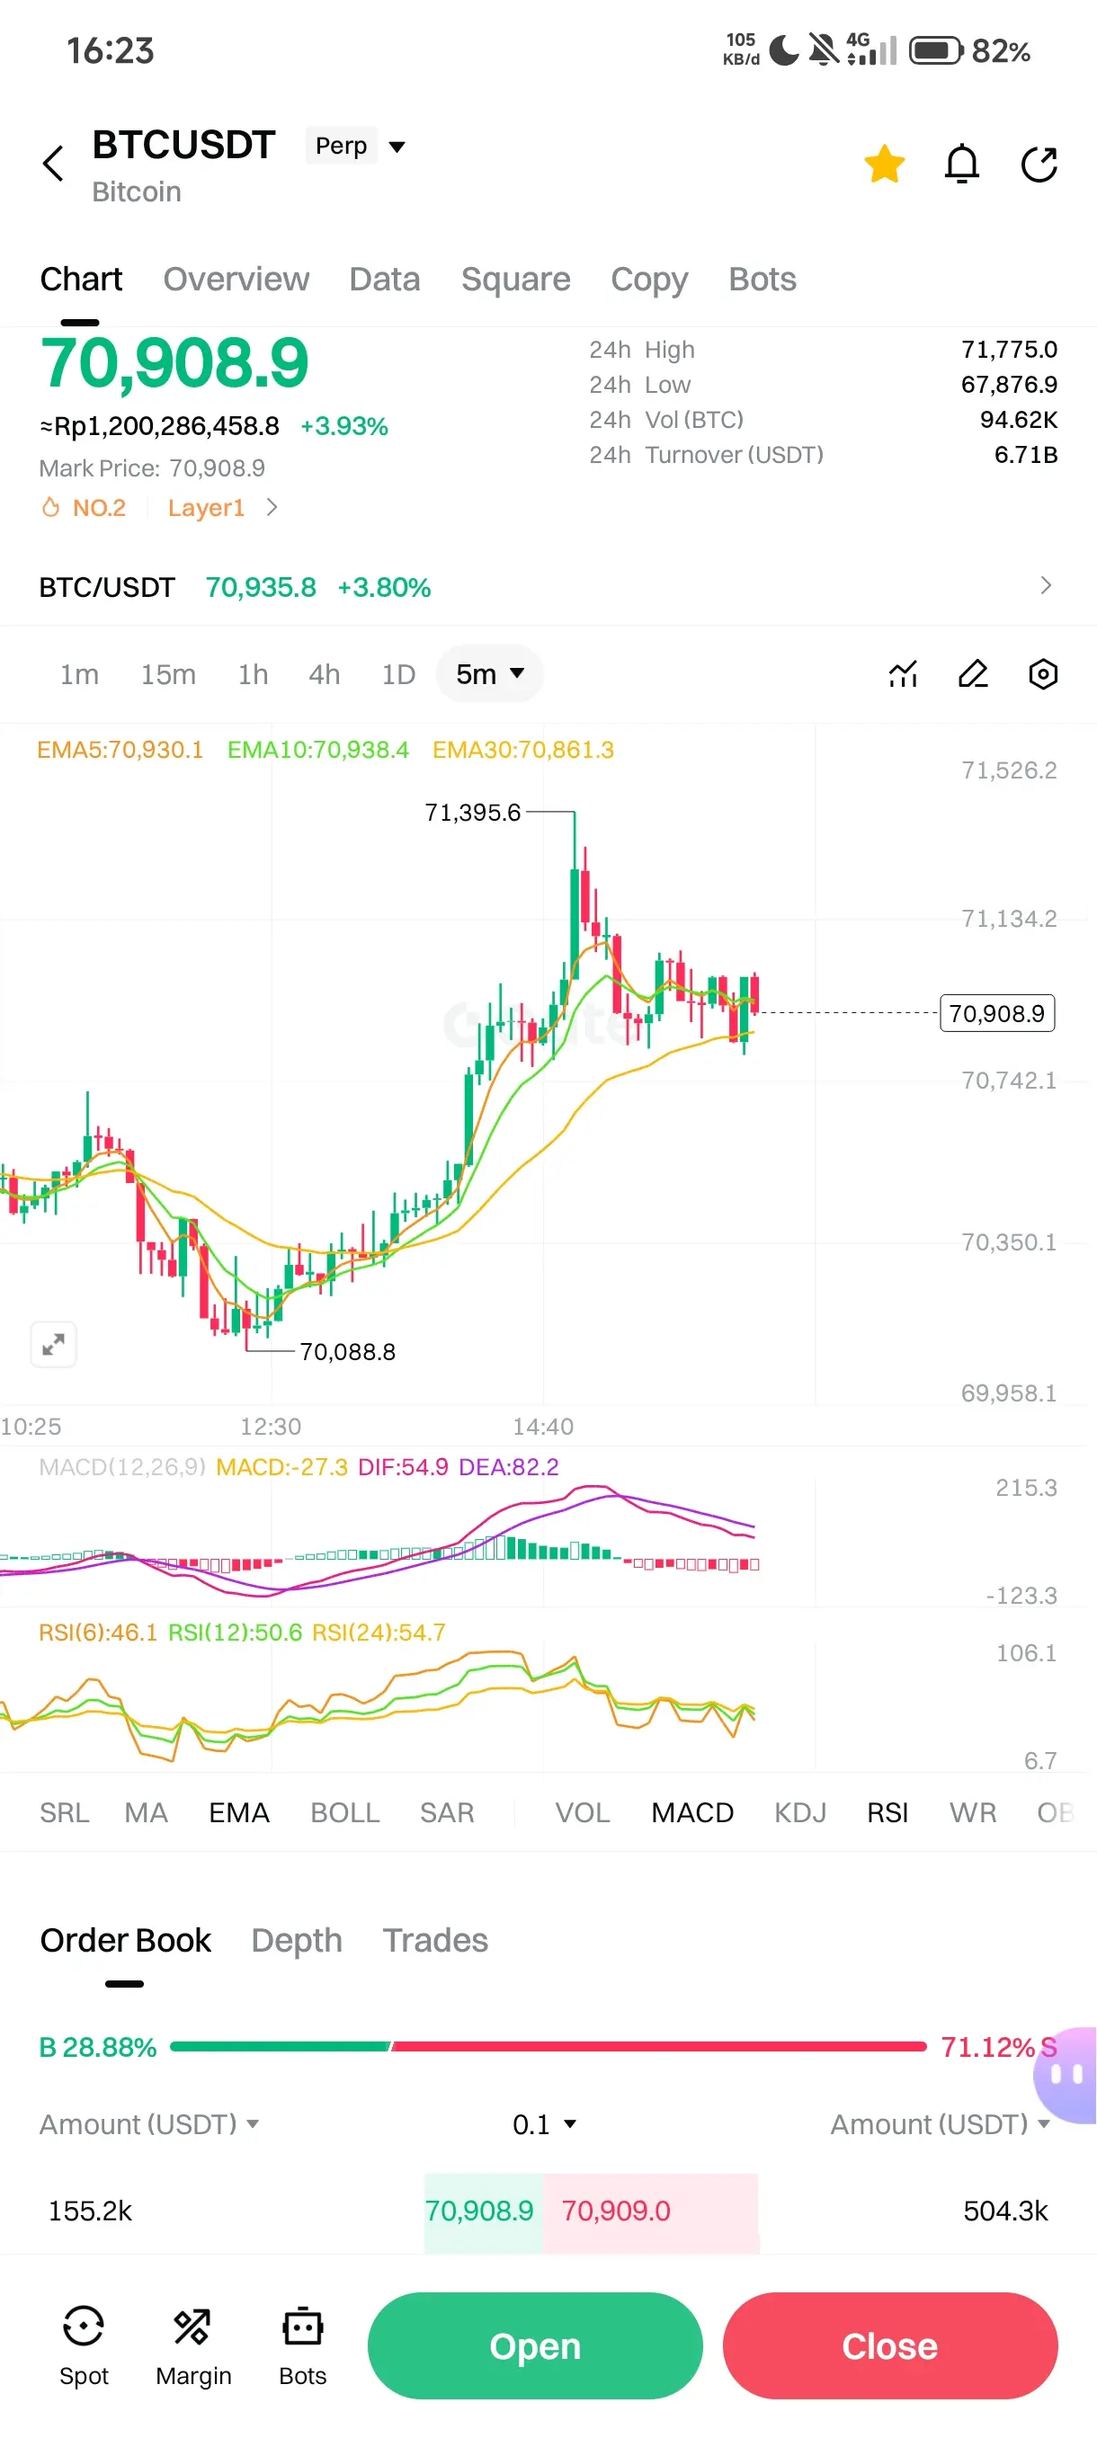Switch to the Square tab
1097x2438 pixels.
[x=516, y=280]
